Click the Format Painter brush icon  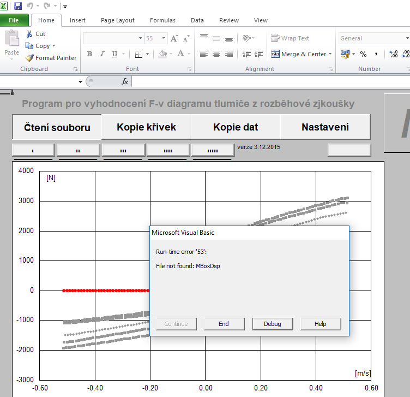29,58
